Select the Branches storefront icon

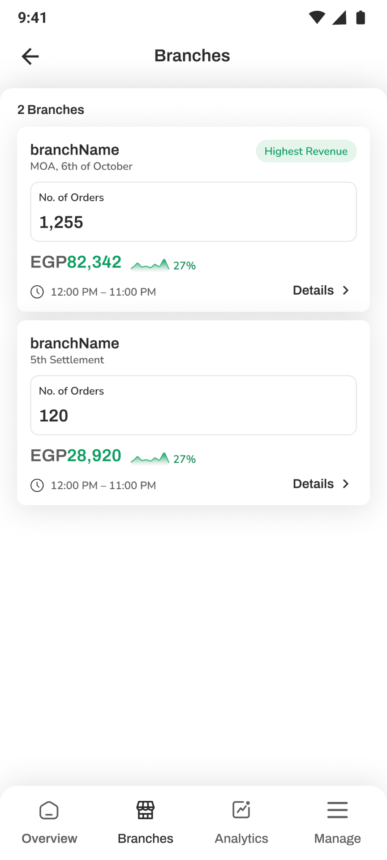146,810
